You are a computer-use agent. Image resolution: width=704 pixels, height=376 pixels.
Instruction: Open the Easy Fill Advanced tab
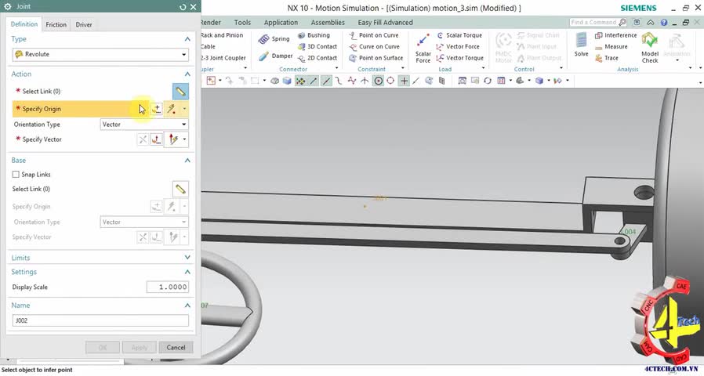[x=385, y=23]
